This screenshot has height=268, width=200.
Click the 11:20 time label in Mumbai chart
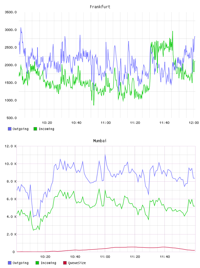pyautogui.click(x=135, y=257)
